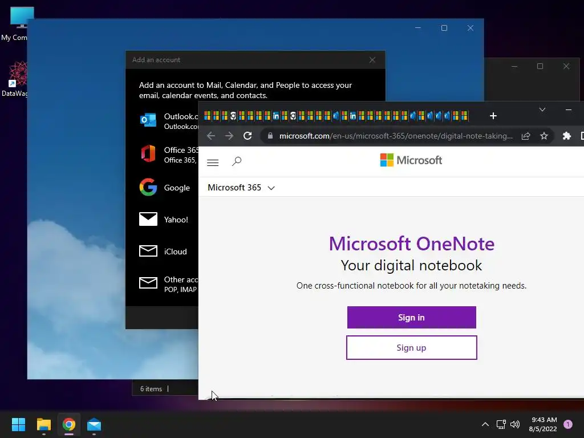This screenshot has height=438, width=584.
Task: Click the search magnifier on Microsoft site
Action: point(237,161)
